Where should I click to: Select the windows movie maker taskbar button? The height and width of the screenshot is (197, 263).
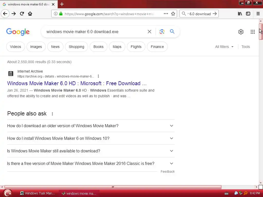pyautogui.click(x=79, y=193)
